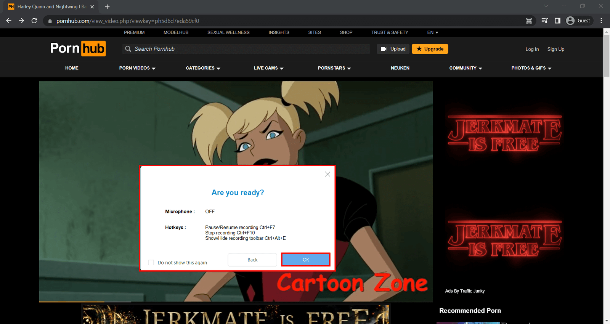Select HOME in the navigation bar
Viewport: 610px width, 324px height.
(x=72, y=68)
